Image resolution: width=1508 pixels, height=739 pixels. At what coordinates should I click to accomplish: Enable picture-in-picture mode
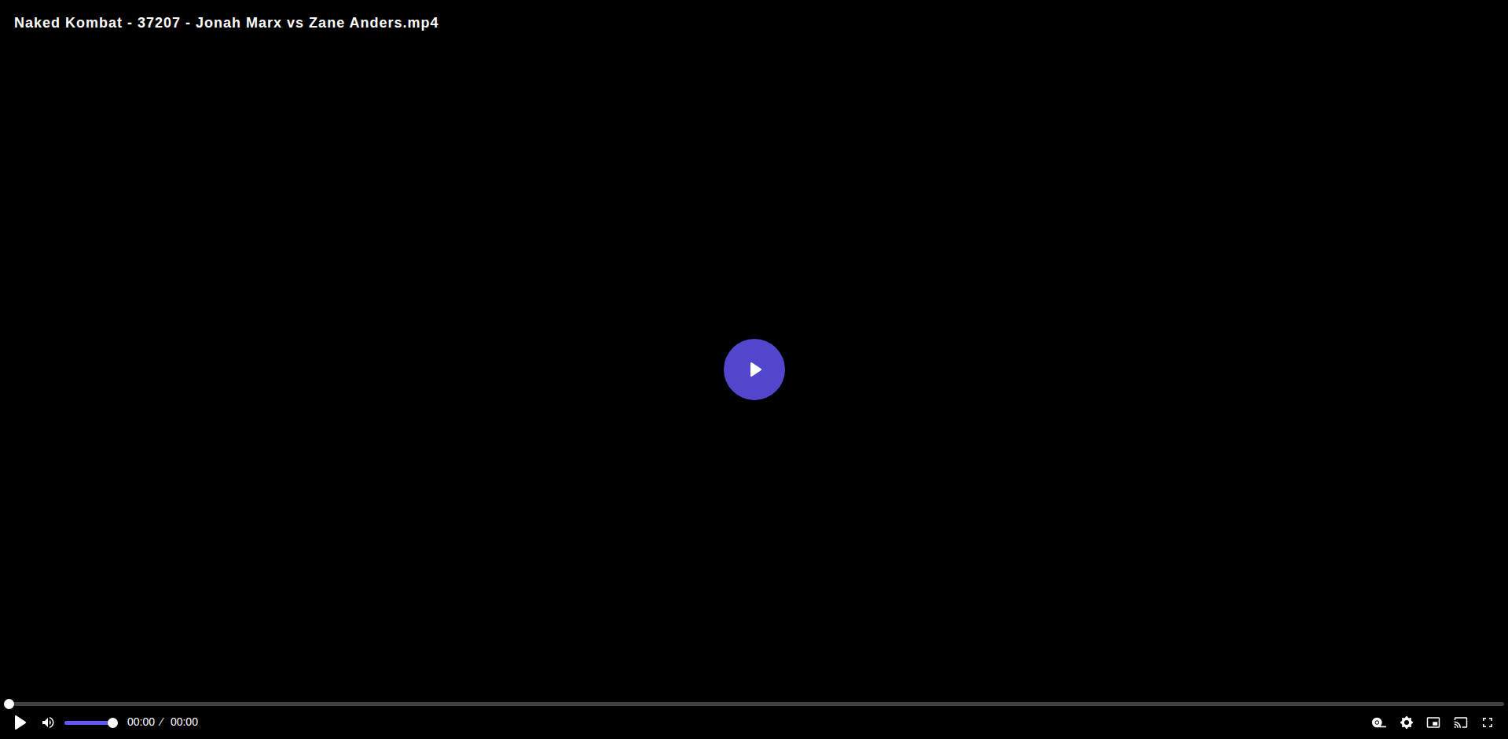pyautogui.click(x=1433, y=722)
